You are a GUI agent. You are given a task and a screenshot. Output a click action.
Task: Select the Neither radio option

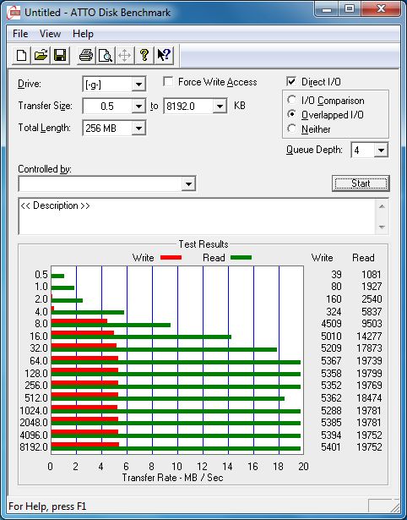pyautogui.click(x=292, y=129)
